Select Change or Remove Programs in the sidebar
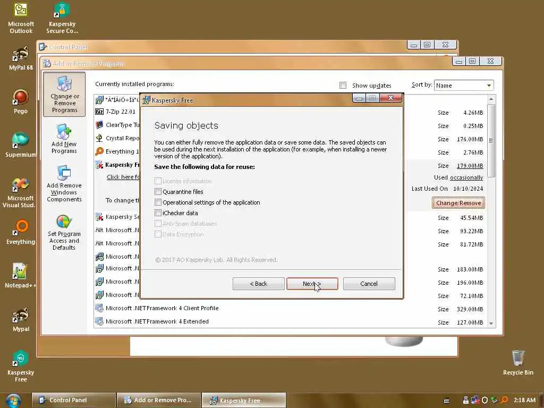Viewport: 544px width, 408px height. [x=64, y=95]
